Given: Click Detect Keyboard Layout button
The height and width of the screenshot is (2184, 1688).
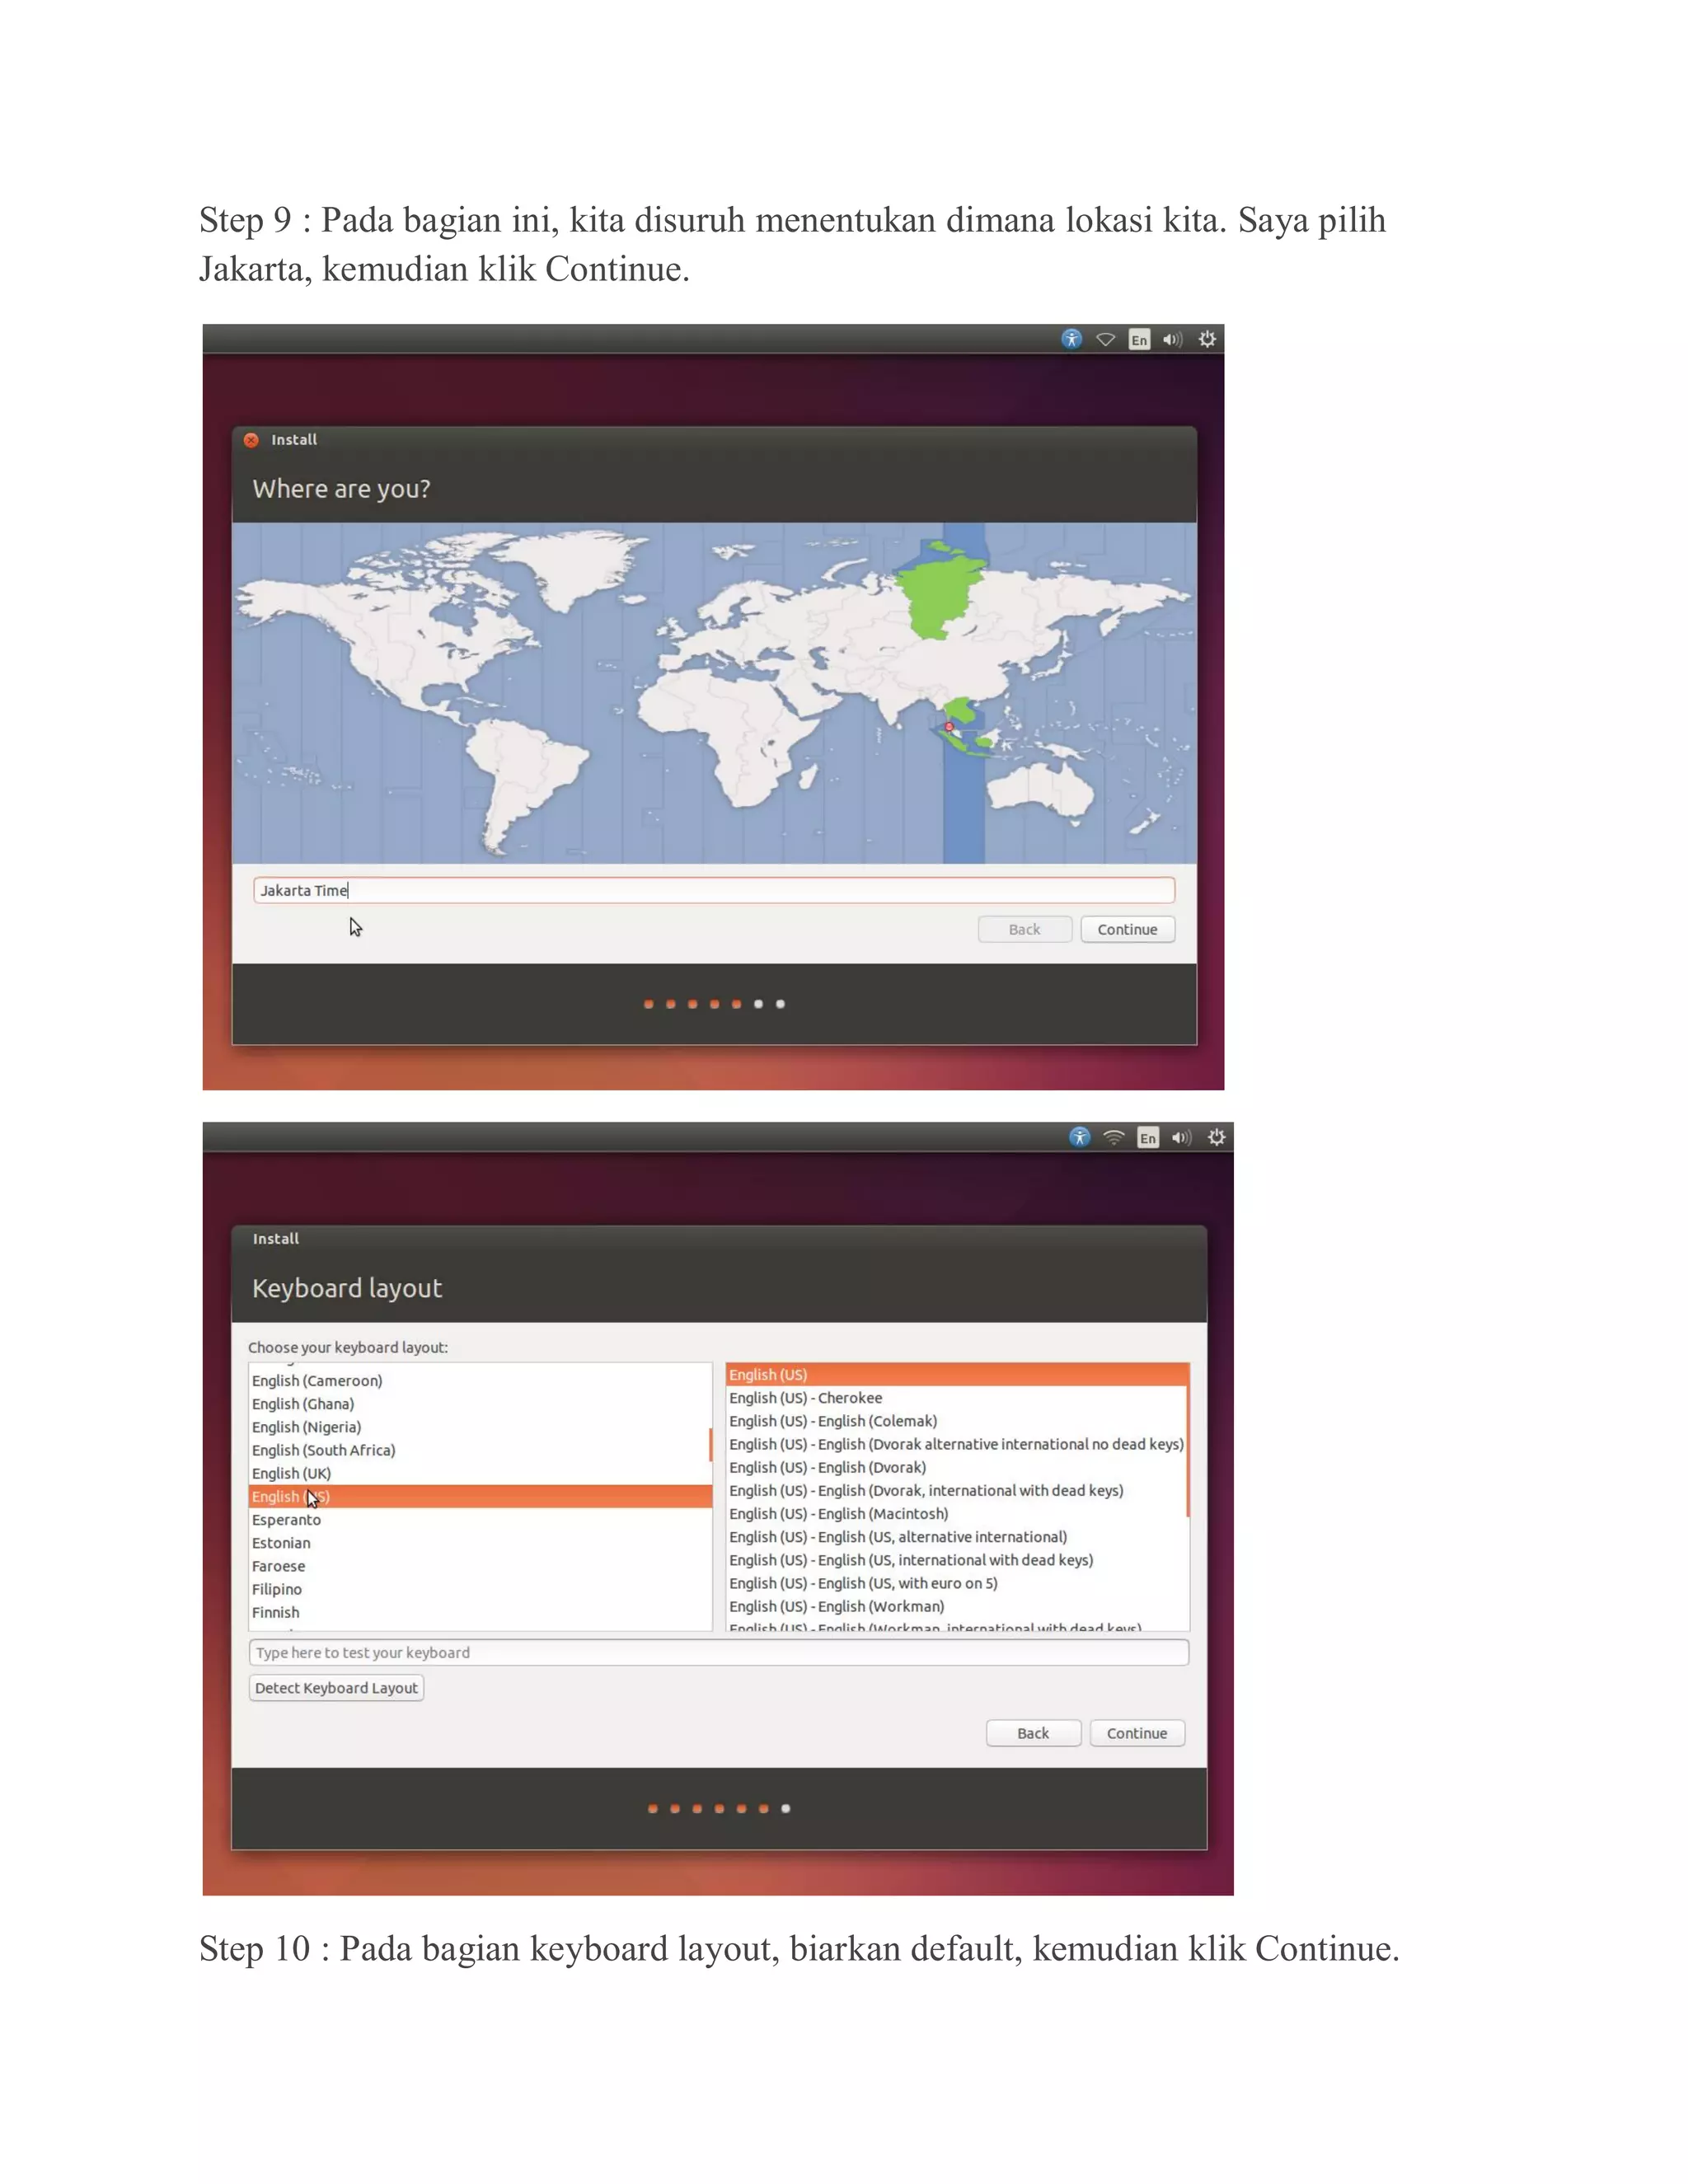Looking at the screenshot, I should [x=336, y=1688].
